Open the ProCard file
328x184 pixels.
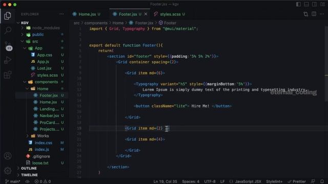point(49,123)
